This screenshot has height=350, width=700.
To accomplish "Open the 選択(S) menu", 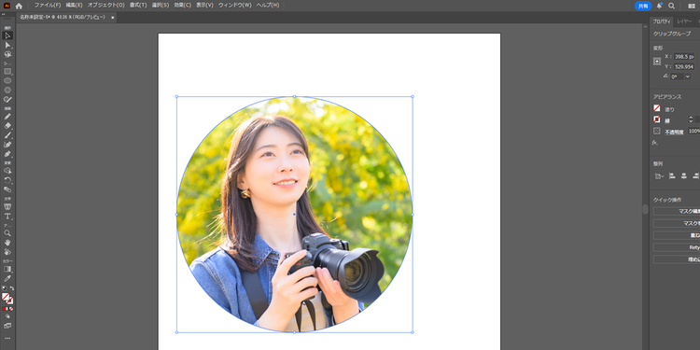I will pos(161,5).
